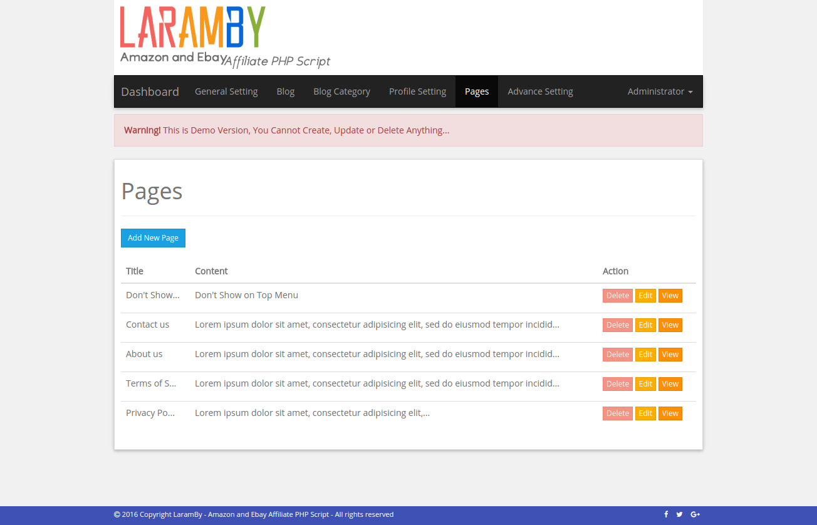Click the Add New Page button
This screenshot has width=817, height=525.
[x=153, y=238]
